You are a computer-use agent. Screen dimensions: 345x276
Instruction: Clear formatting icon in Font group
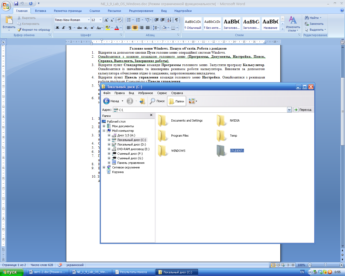119,20
